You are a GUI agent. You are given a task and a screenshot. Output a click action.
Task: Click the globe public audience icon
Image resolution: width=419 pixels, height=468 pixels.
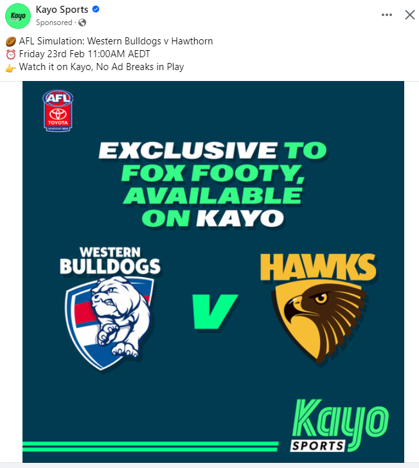tap(82, 22)
